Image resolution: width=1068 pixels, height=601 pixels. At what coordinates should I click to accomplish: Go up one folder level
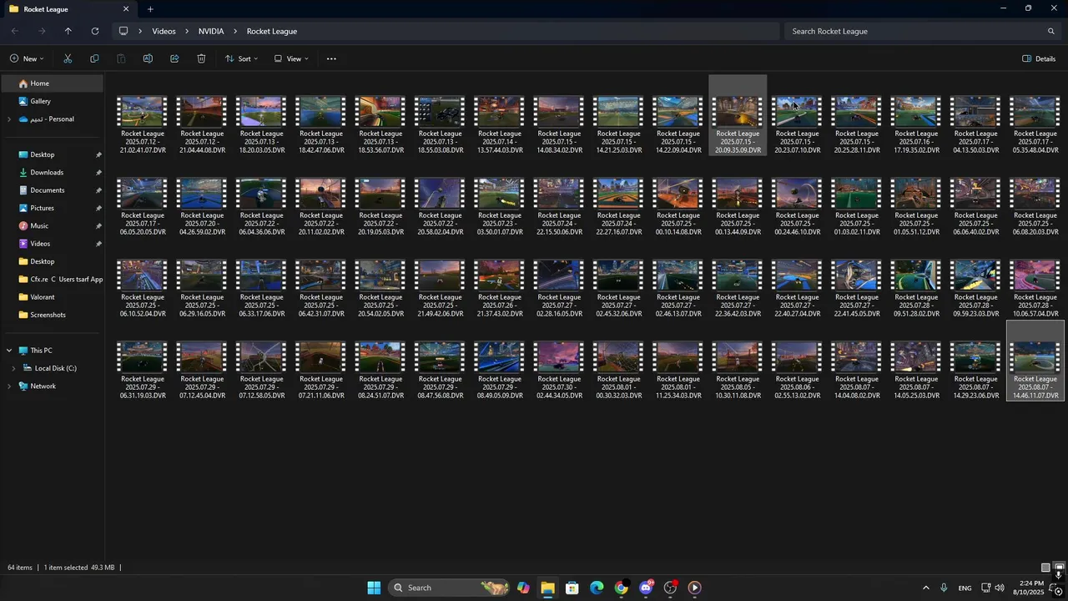(x=68, y=31)
